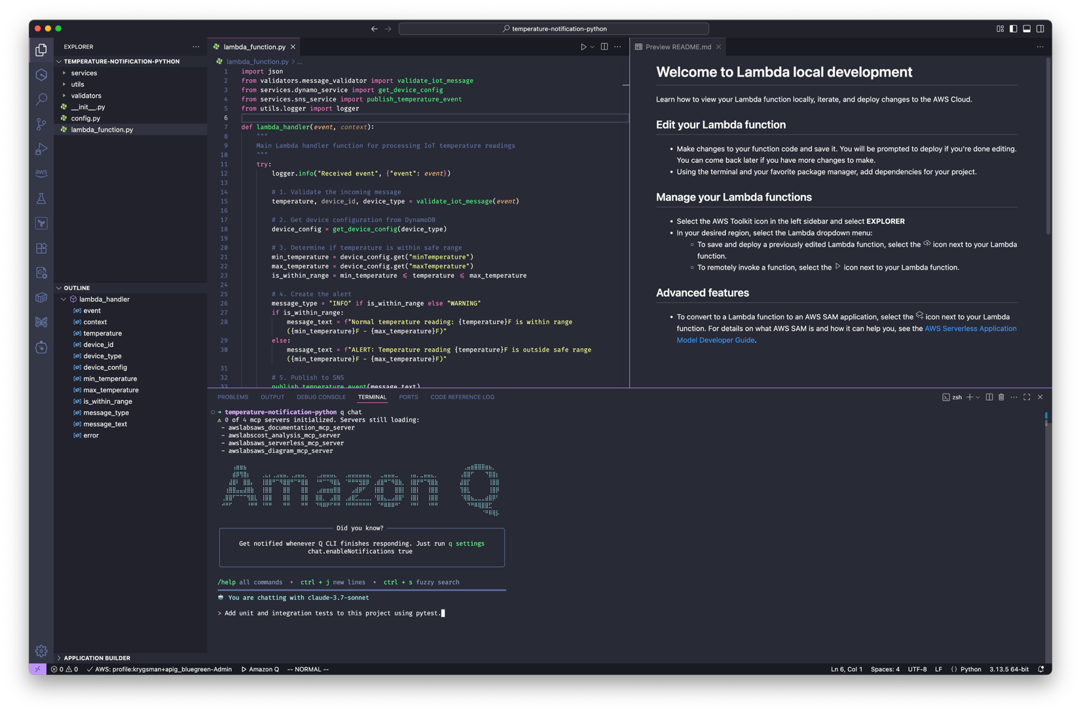This screenshot has width=1081, height=713.
Task: Select Python interpreter 3.13.5 64-bit
Action: coord(1009,669)
